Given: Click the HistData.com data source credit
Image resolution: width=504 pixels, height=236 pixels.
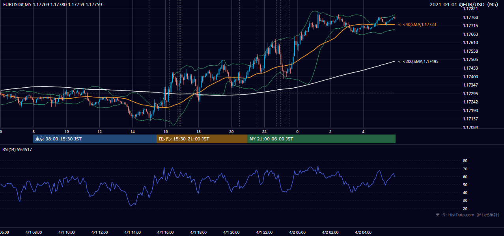Looking at the screenshot, I should pyautogui.click(x=468, y=215).
